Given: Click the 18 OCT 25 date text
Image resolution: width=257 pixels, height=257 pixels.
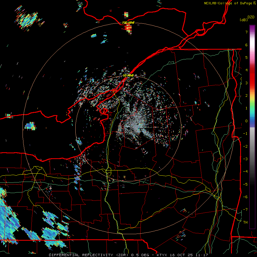Looking at the screenshot, I should tap(182, 255).
